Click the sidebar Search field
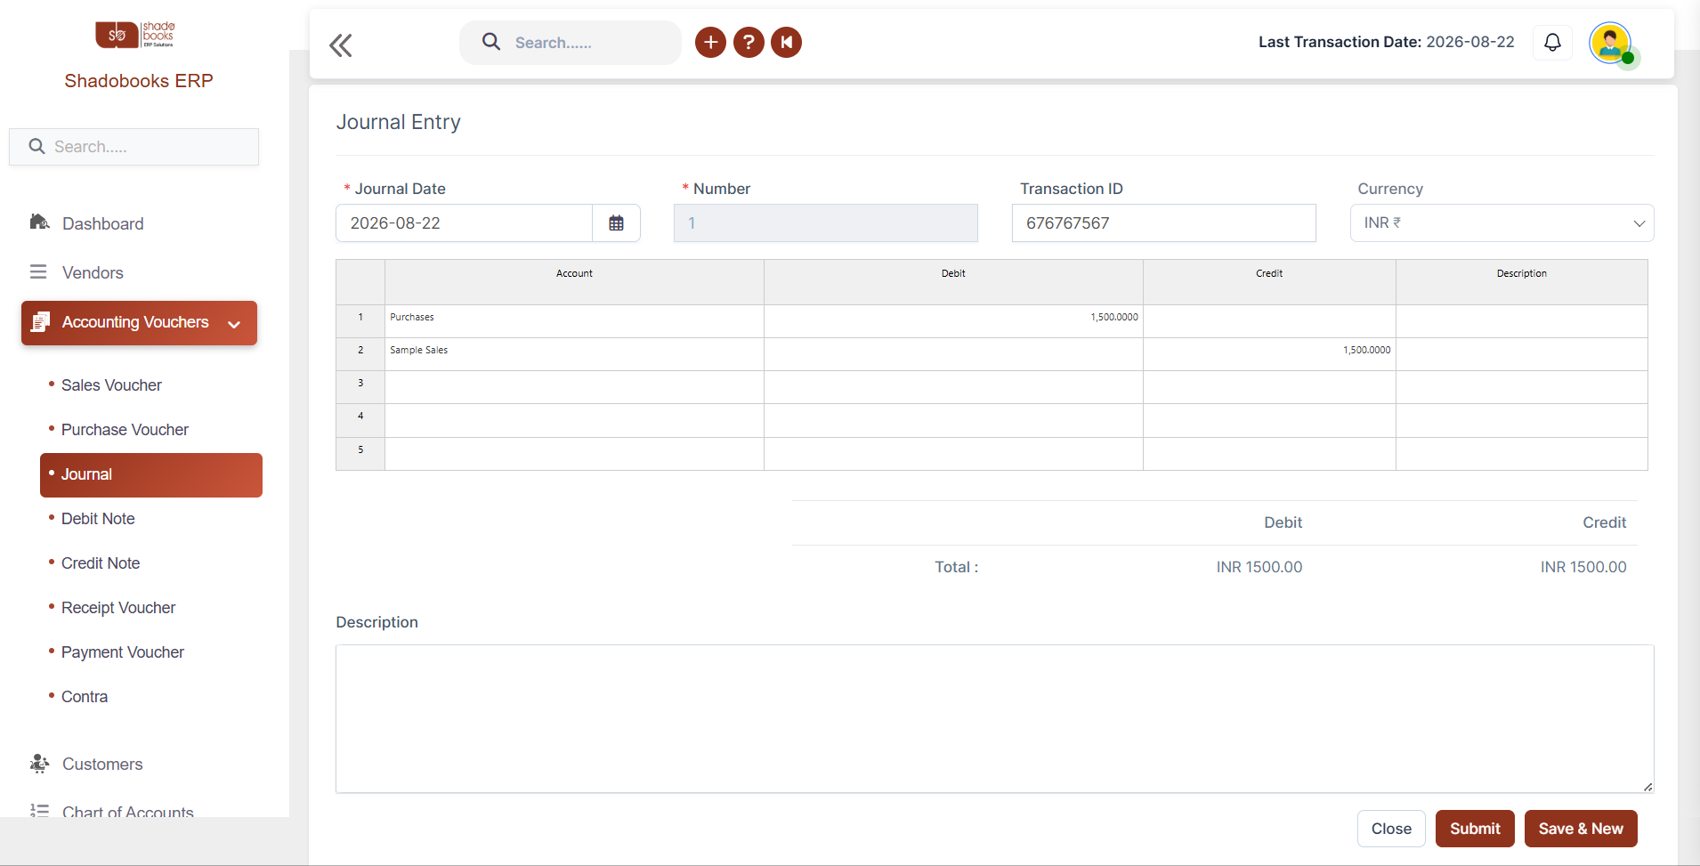This screenshot has width=1700, height=866. click(134, 147)
